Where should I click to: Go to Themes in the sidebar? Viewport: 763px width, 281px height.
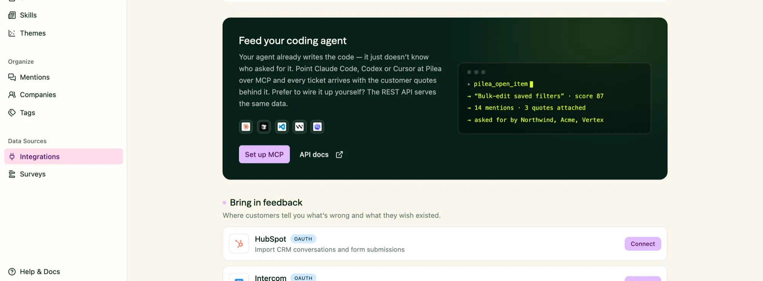point(63,33)
